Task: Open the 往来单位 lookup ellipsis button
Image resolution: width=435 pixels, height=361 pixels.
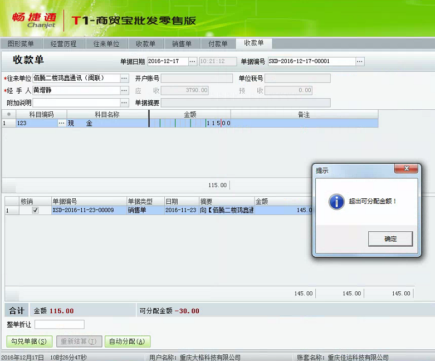Action: tap(124, 78)
